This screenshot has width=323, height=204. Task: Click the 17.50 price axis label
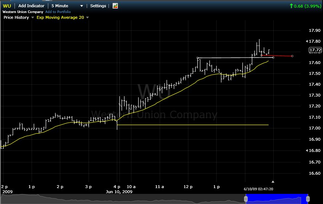(315, 73)
